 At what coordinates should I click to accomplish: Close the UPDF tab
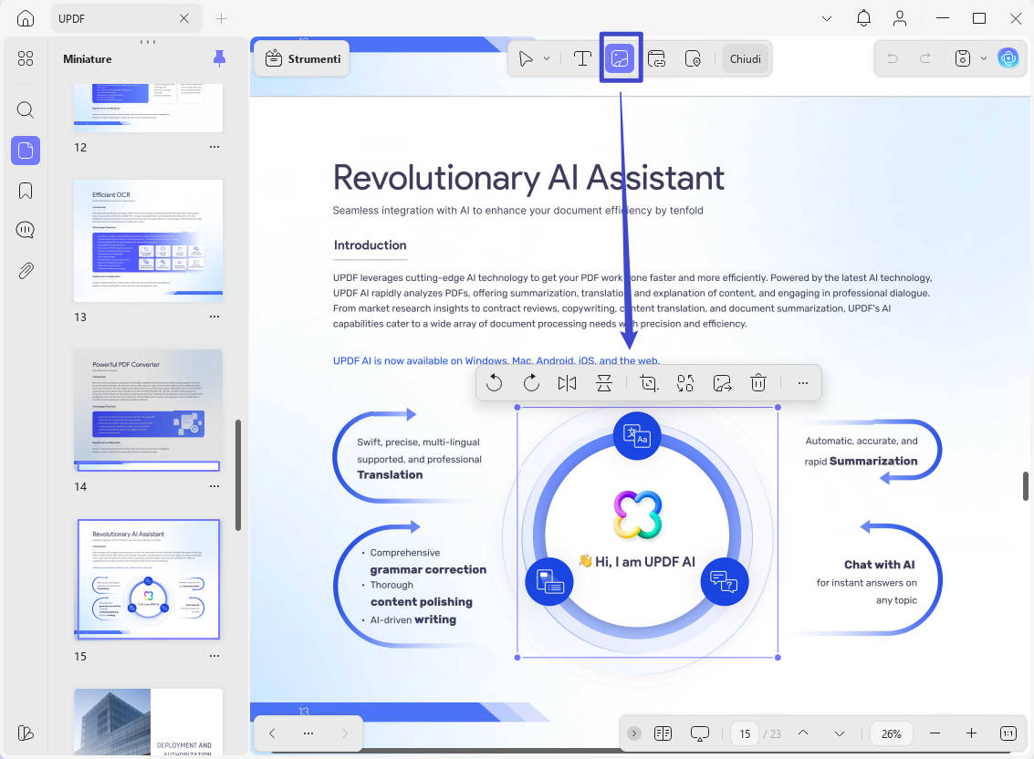click(x=184, y=18)
